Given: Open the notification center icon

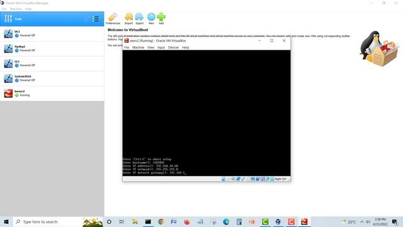Looking at the screenshot, I should click(x=395, y=221).
